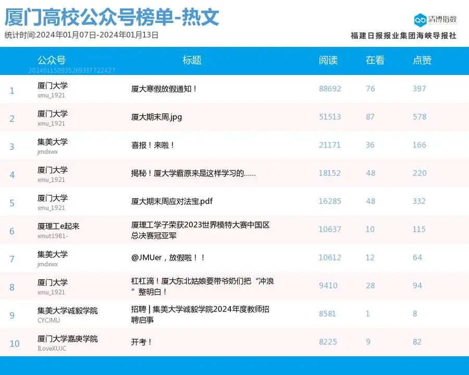Image resolution: width=469 pixels, height=375 pixels.
Task: Click likes value 166
Action: tap(419, 145)
